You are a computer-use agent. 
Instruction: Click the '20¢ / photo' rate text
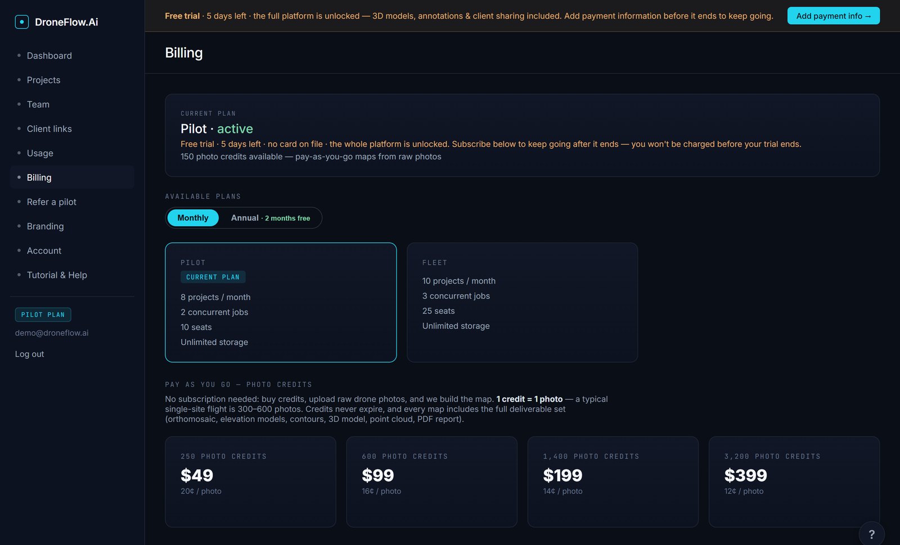201,492
